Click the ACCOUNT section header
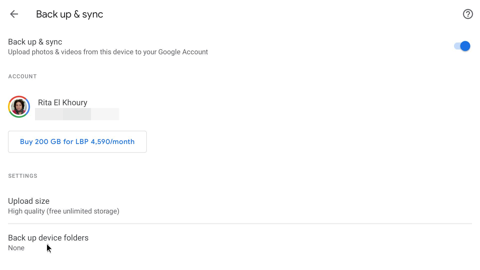Viewport: 480px width, 270px height. (22, 76)
